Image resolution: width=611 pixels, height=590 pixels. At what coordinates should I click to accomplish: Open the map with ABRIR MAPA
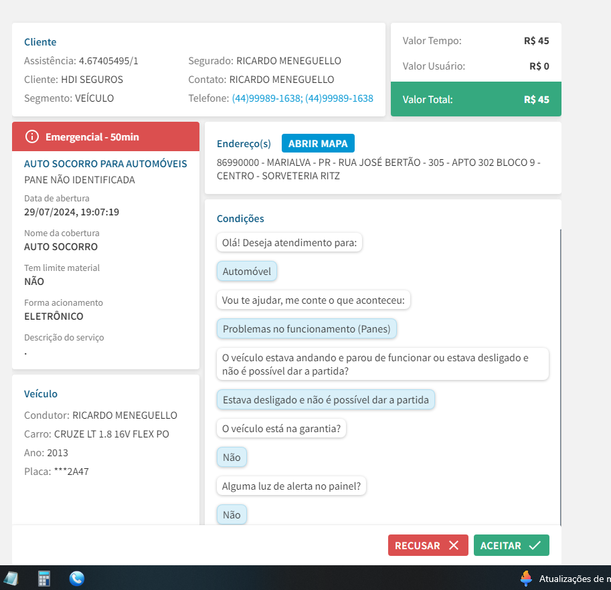point(318,143)
